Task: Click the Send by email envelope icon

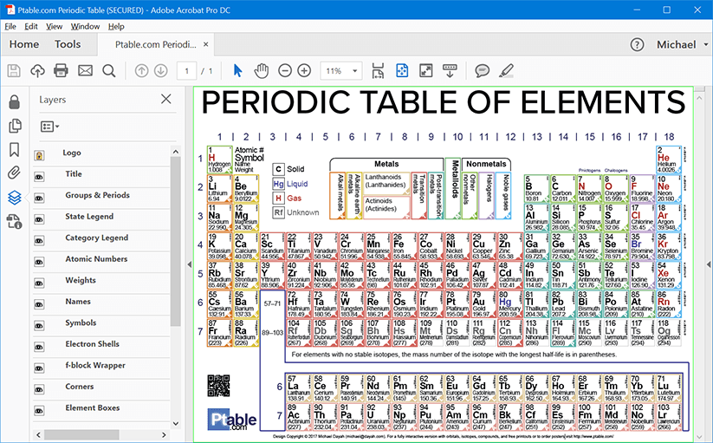Action: [x=85, y=70]
